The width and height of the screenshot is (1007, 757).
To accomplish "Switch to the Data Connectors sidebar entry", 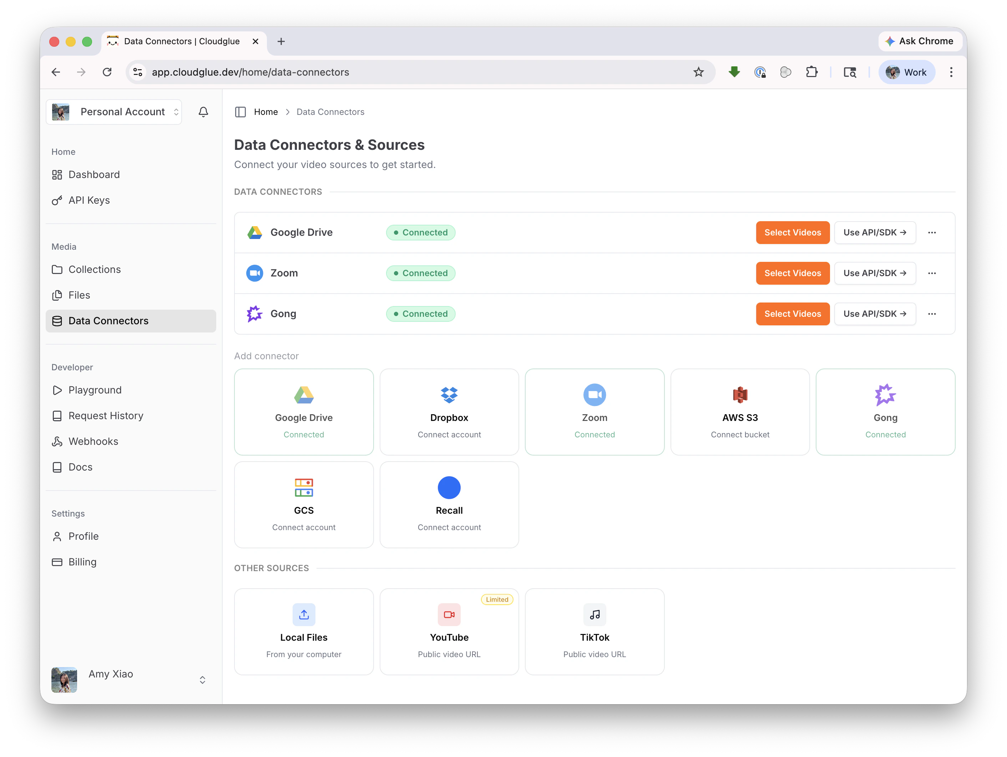I will tap(108, 320).
